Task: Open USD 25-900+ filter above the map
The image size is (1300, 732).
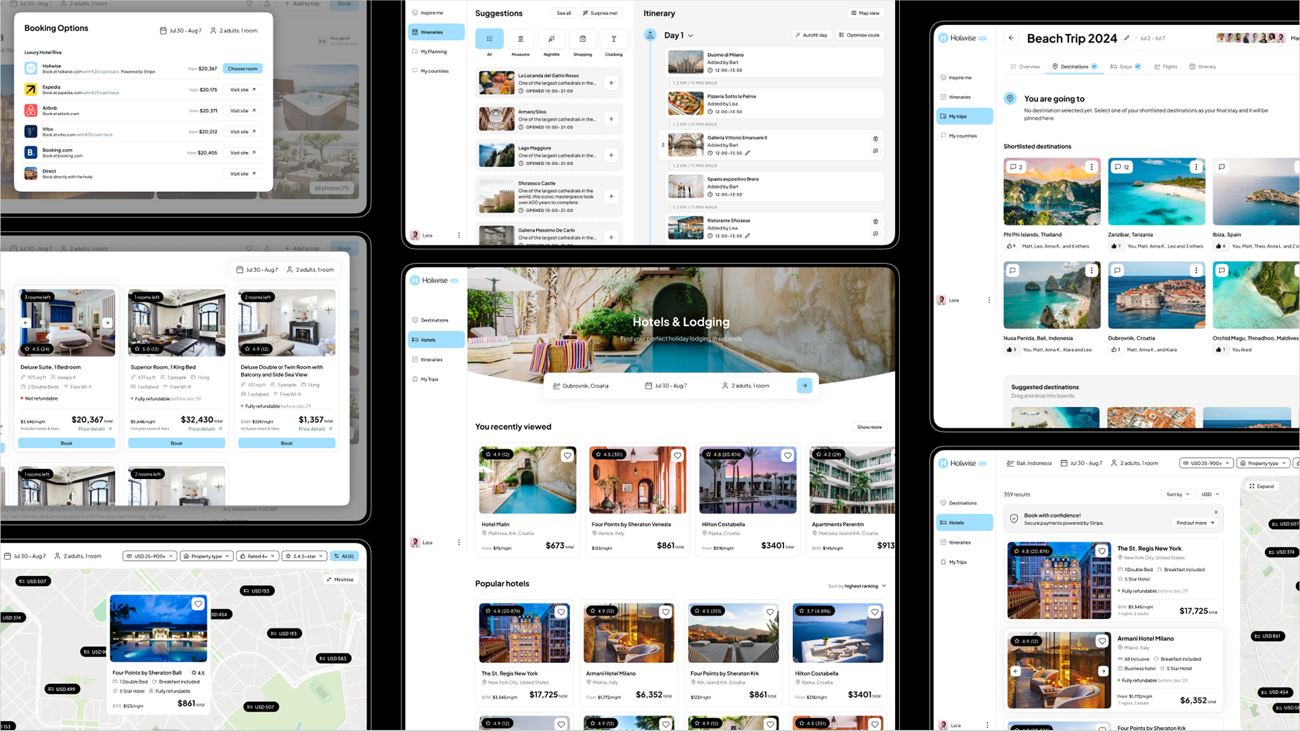Action: [150, 556]
